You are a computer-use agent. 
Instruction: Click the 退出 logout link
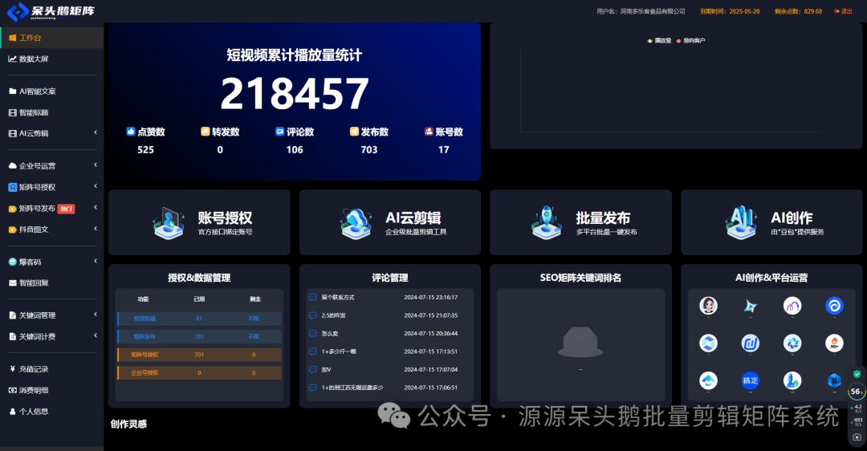click(x=843, y=11)
